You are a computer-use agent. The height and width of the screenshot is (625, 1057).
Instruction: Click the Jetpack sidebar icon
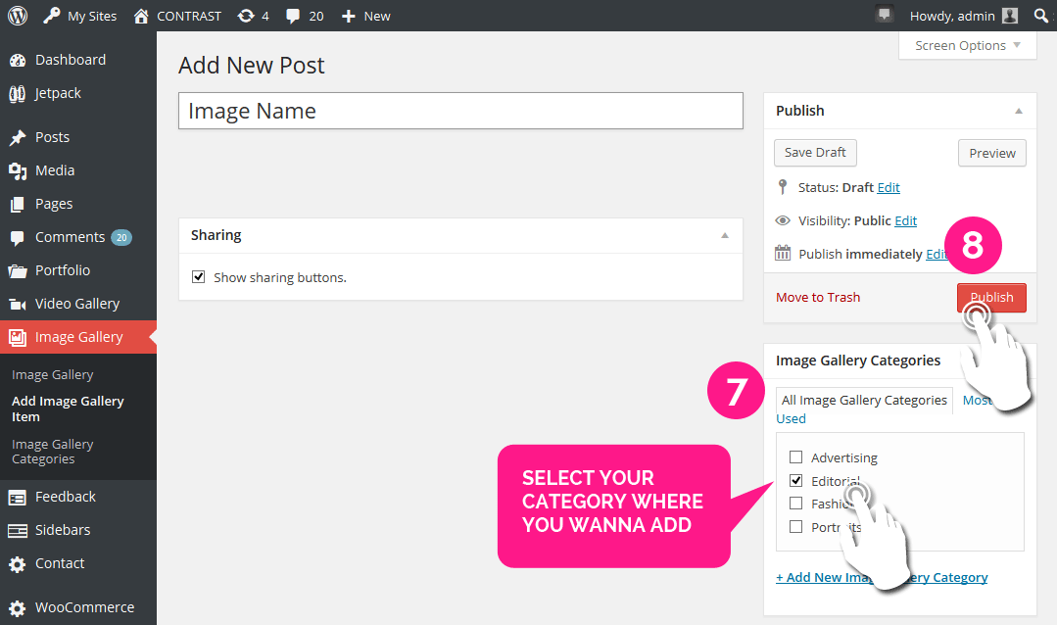point(17,93)
